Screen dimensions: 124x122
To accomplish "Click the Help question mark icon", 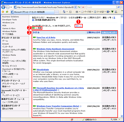I will [x=108, y=12].
